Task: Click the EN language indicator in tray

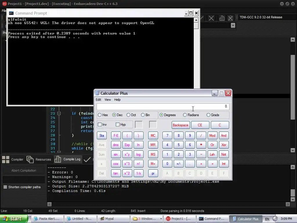Action: point(267,219)
